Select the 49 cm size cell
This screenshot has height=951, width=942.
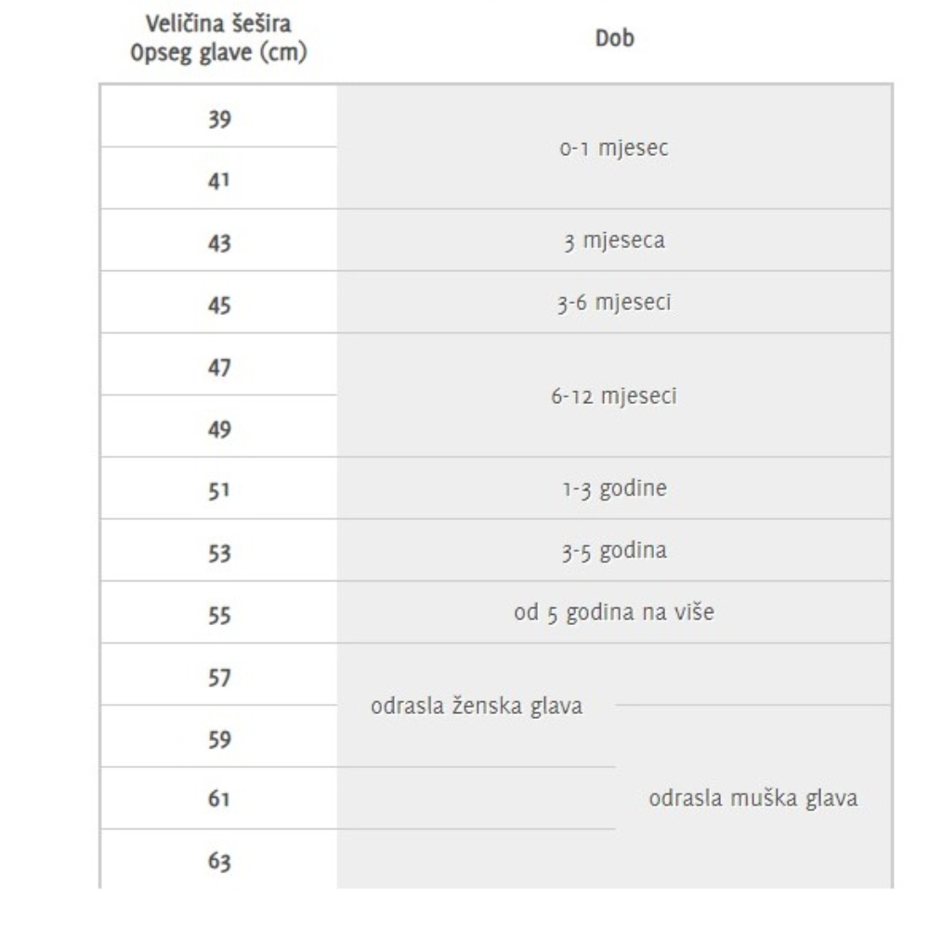(x=219, y=429)
